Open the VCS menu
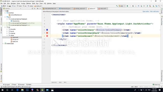Viewport: 163px width, 92px height. click(45, 3)
